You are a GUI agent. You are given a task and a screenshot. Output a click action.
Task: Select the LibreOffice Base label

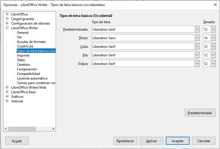(24, 92)
